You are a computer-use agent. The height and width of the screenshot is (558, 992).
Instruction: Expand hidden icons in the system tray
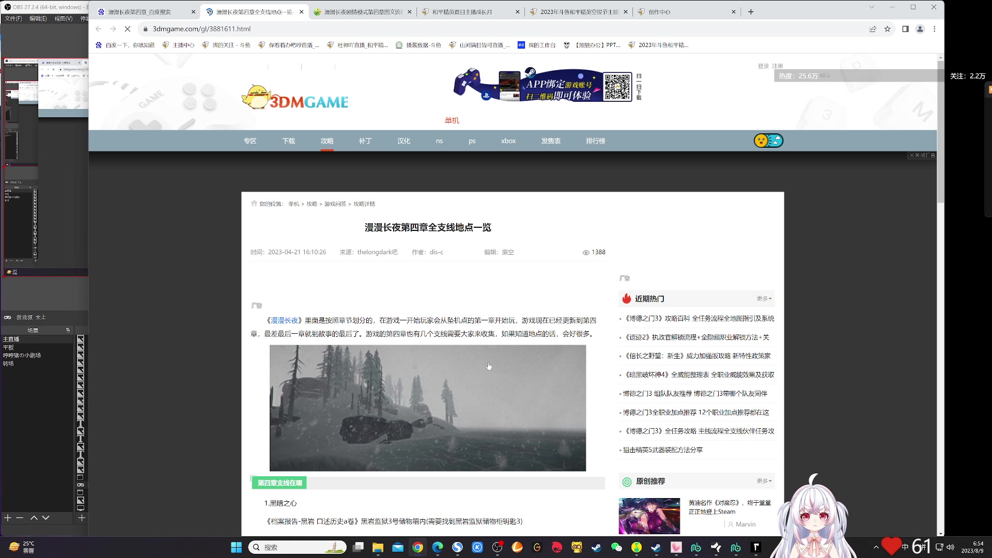point(876,547)
